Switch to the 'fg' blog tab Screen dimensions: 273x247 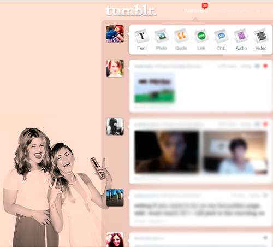(258, 11)
